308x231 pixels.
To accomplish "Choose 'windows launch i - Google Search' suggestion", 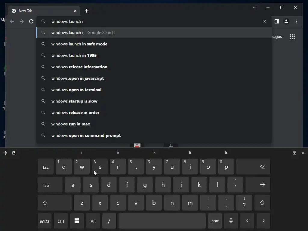I will (x=154, y=32).
